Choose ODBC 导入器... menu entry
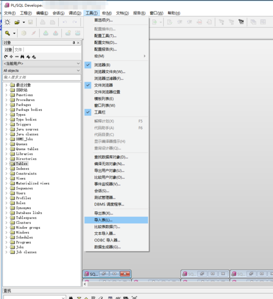The image size is (273, 299). (x=116, y=240)
